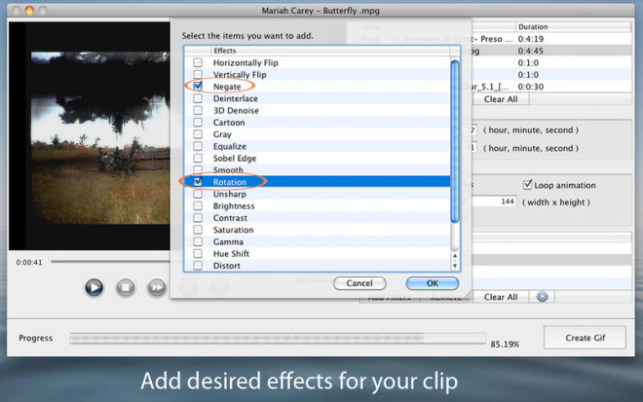Enable the Brightness effect checkbox
643x402 pixels.
(198, 205)
